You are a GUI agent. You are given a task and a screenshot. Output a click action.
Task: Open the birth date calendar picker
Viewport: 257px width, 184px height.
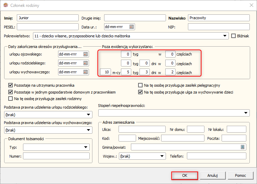(132, 27)
